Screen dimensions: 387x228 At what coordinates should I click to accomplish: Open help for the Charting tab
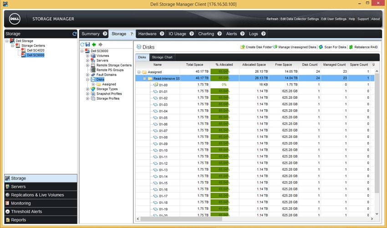[x=219, y=34]
